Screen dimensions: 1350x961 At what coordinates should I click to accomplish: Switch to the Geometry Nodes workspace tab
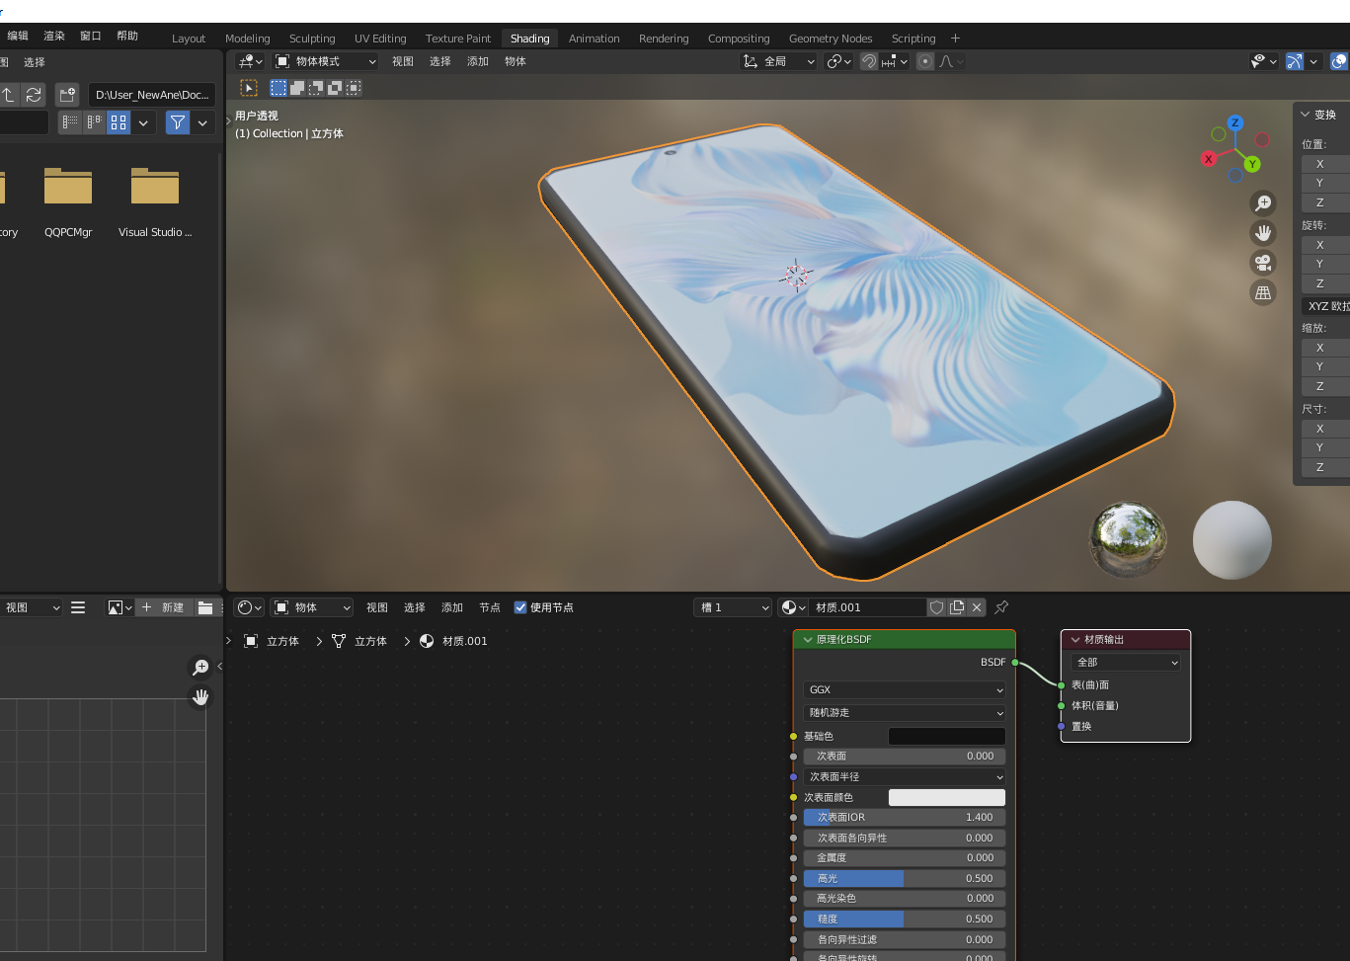coord(831,39)
